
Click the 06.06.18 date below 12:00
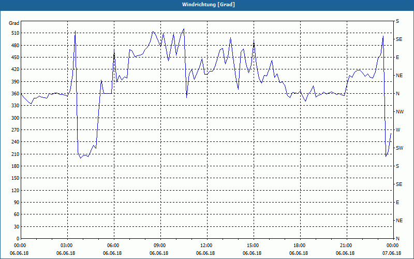coord(205,253)
